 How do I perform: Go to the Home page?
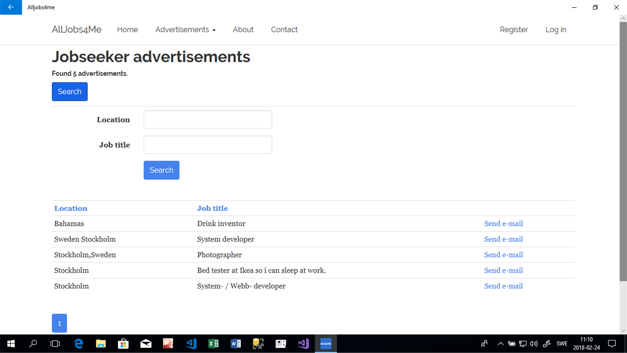[x=128, y=30]
